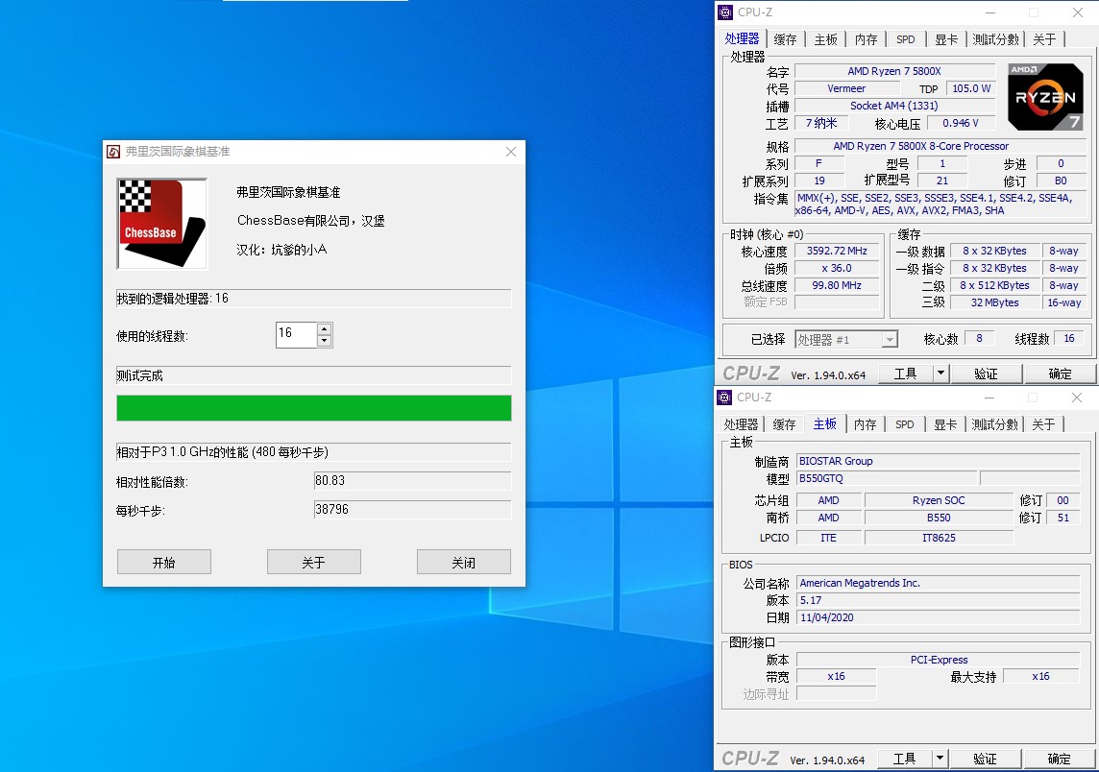This screenshot has height=772, width=1099.
Task: Start the Fritz benchmark with 开始
Action: [164, 562]
